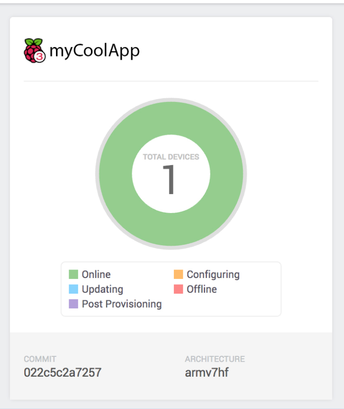Toggle the Offline legend label
This screenshot has height=409, width=344.
tap(202, 289)
